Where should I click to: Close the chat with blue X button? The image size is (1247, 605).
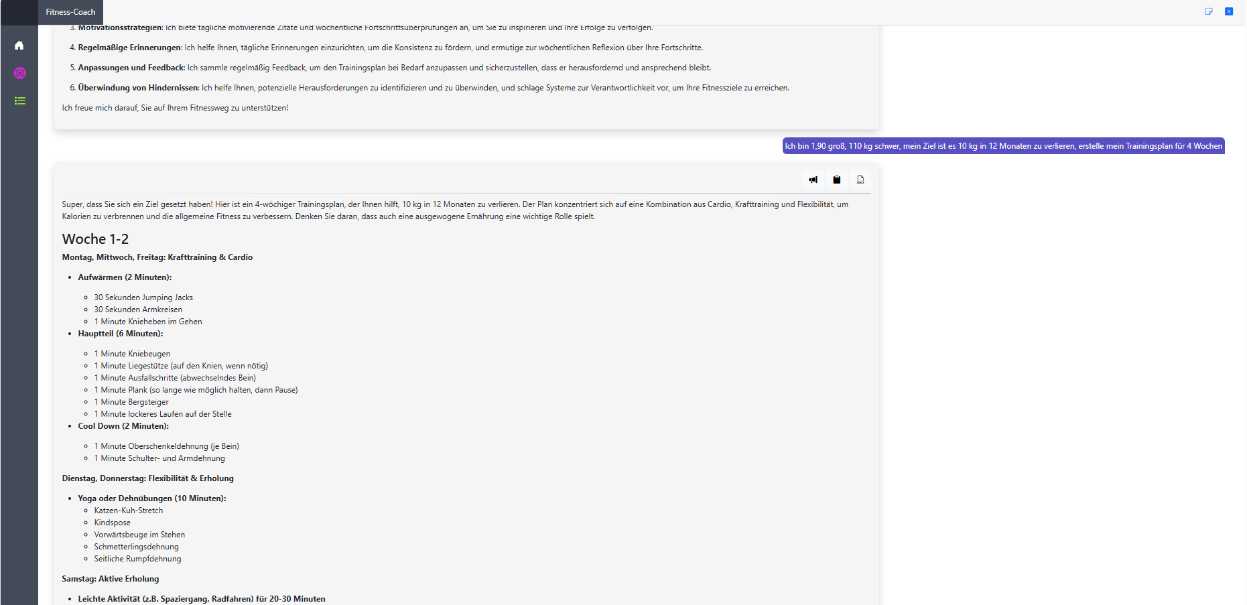(x=1229, y=11)
